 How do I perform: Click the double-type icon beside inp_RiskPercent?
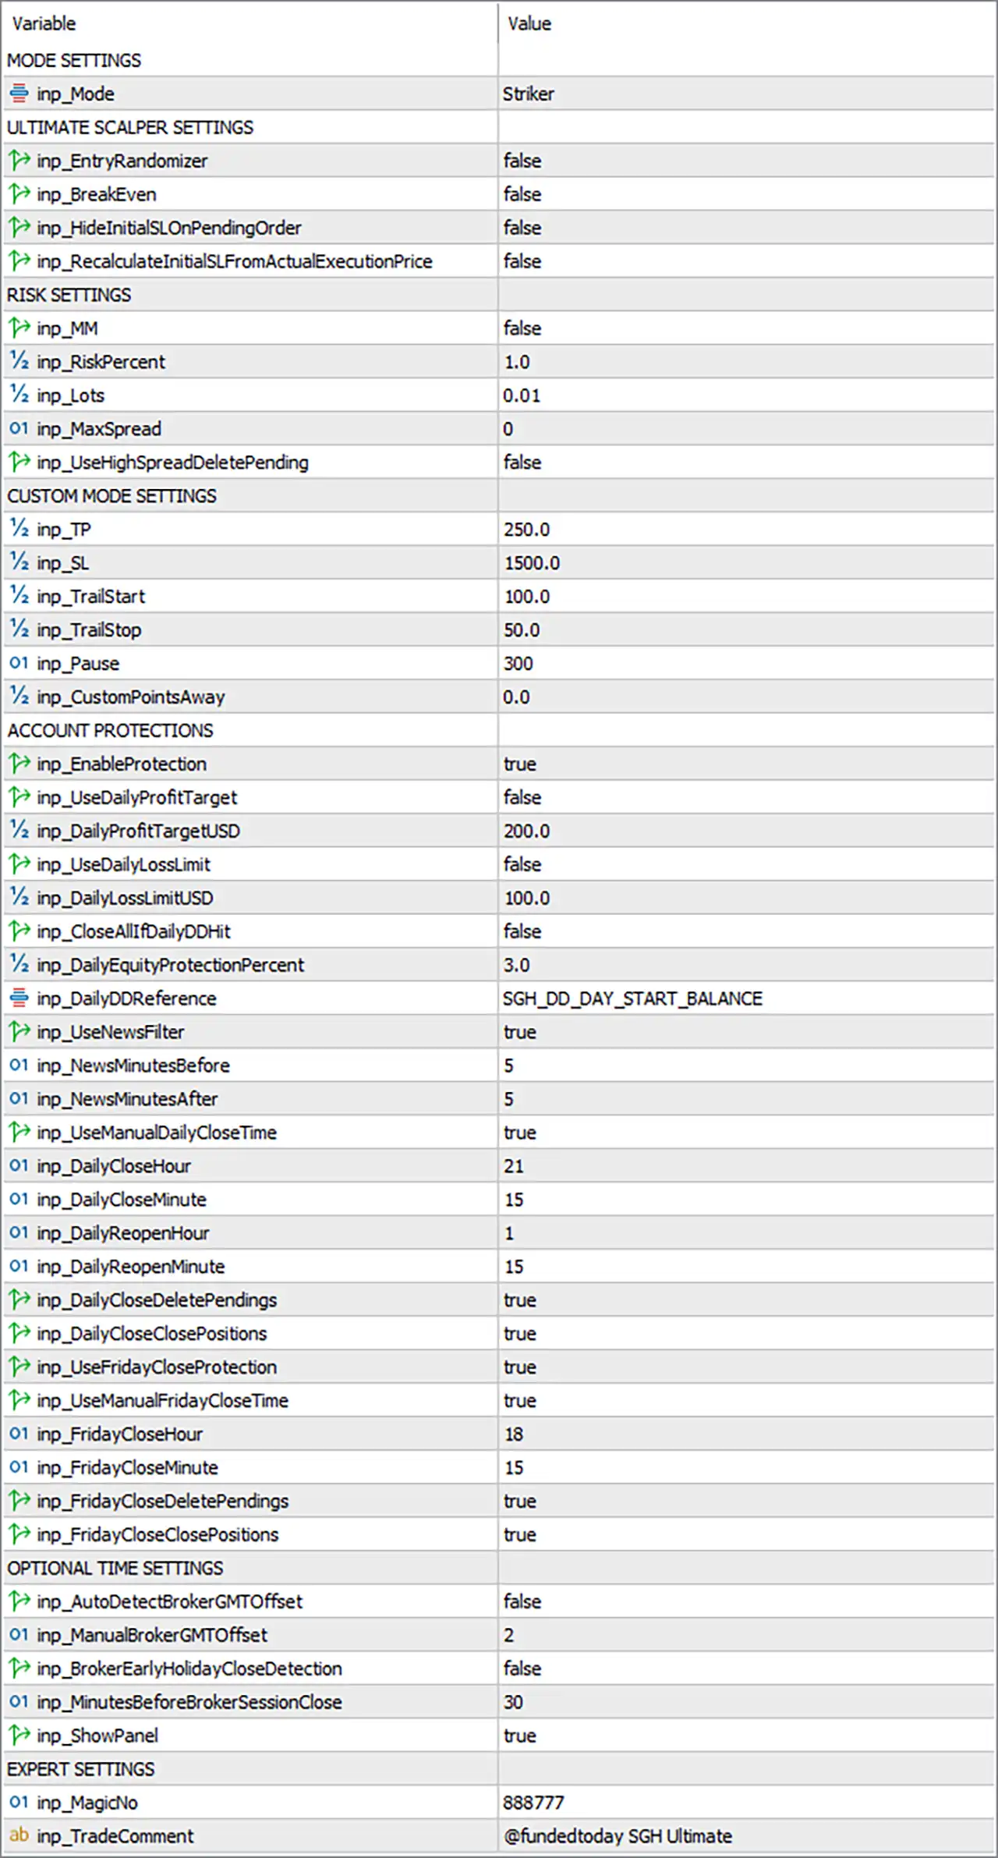point(19,361)
